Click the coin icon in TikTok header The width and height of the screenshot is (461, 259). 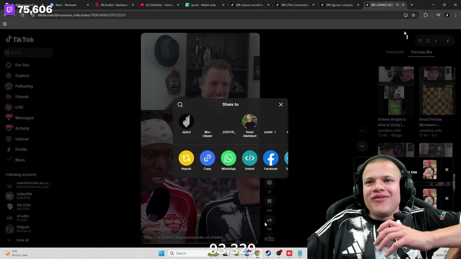pos(420,41)
